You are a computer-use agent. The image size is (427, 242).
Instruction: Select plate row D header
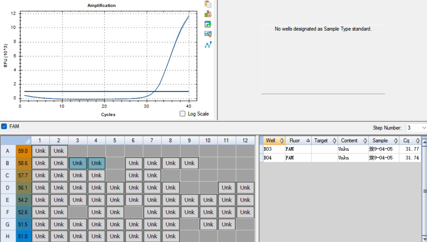tap(8, 188)
